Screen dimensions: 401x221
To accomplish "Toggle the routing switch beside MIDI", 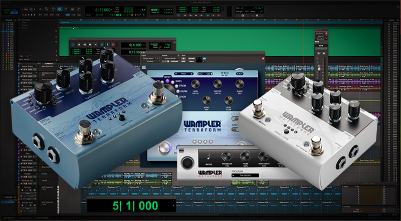I will (205, 74).
